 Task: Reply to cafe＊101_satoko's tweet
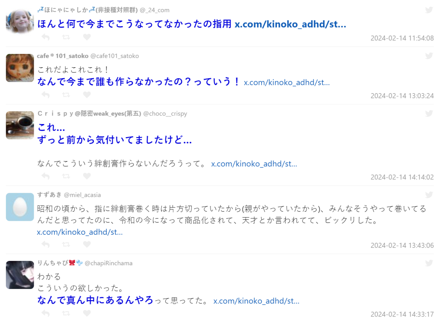pyautogui.click(x=45, y=95)
